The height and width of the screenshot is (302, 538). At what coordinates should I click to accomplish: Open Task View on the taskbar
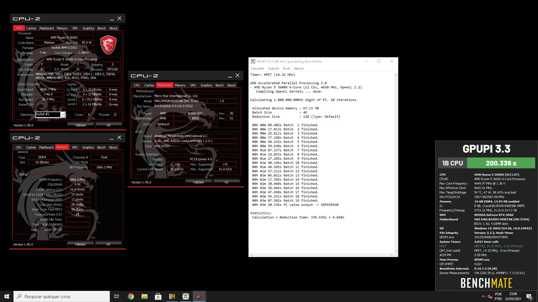point(117,296)
